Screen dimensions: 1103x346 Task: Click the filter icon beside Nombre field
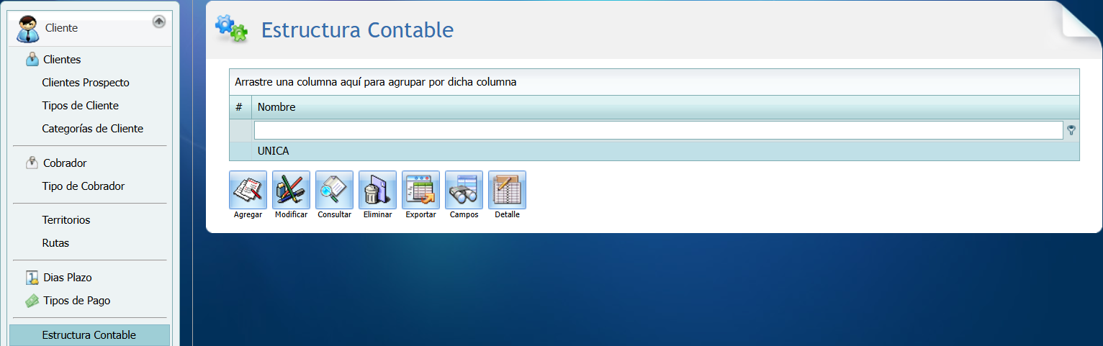(x=1071, y=130)
